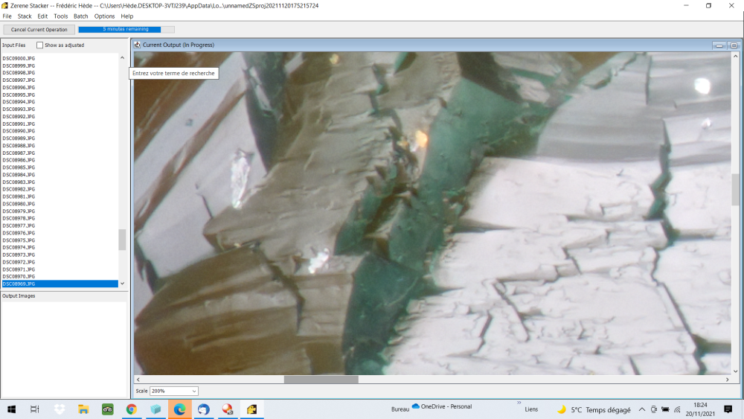Open Microsoft Edge from the taskbar

pyautogui.click(x=180, y=409)
